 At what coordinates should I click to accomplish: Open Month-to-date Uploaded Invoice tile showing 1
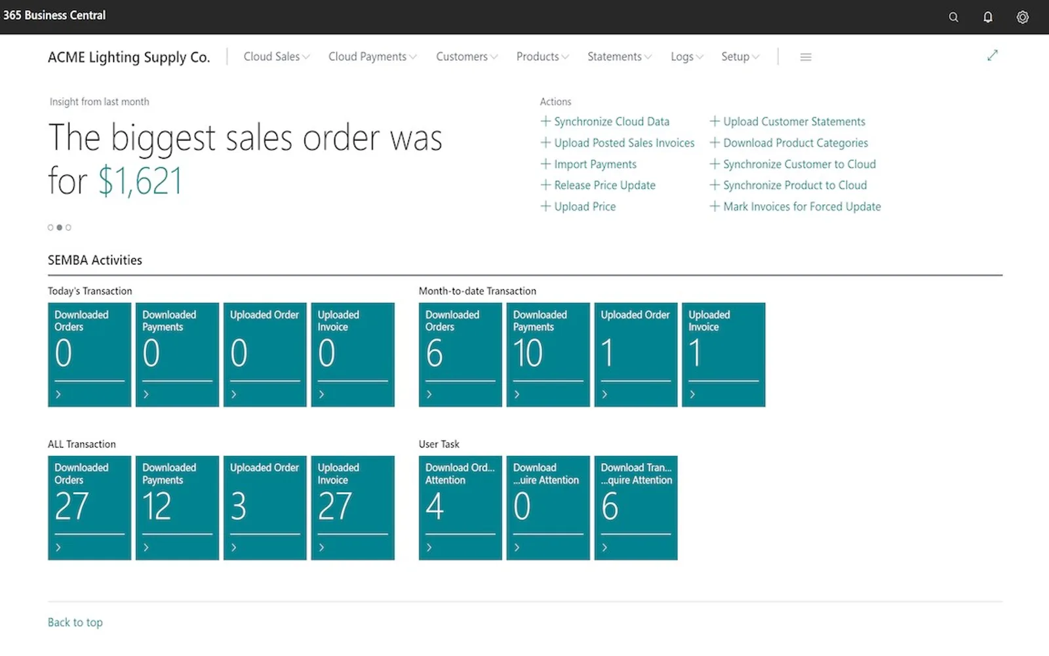(723, 354)
